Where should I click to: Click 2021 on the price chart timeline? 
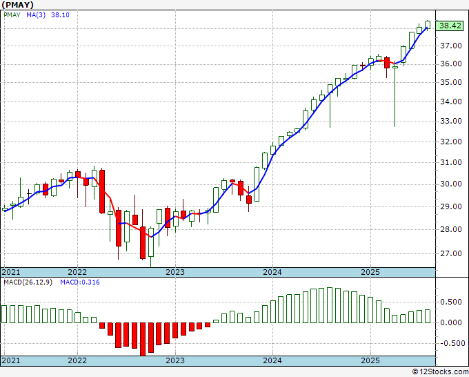pyautogui.click(x=11, y=272)
